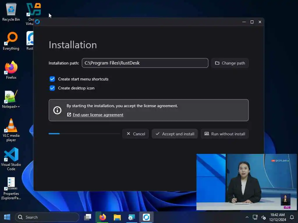
Task: Click Accept and install
Action: 175,134
